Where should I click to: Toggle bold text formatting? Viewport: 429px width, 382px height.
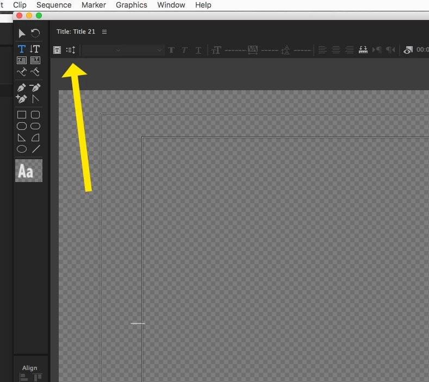[x=171, y=50]
